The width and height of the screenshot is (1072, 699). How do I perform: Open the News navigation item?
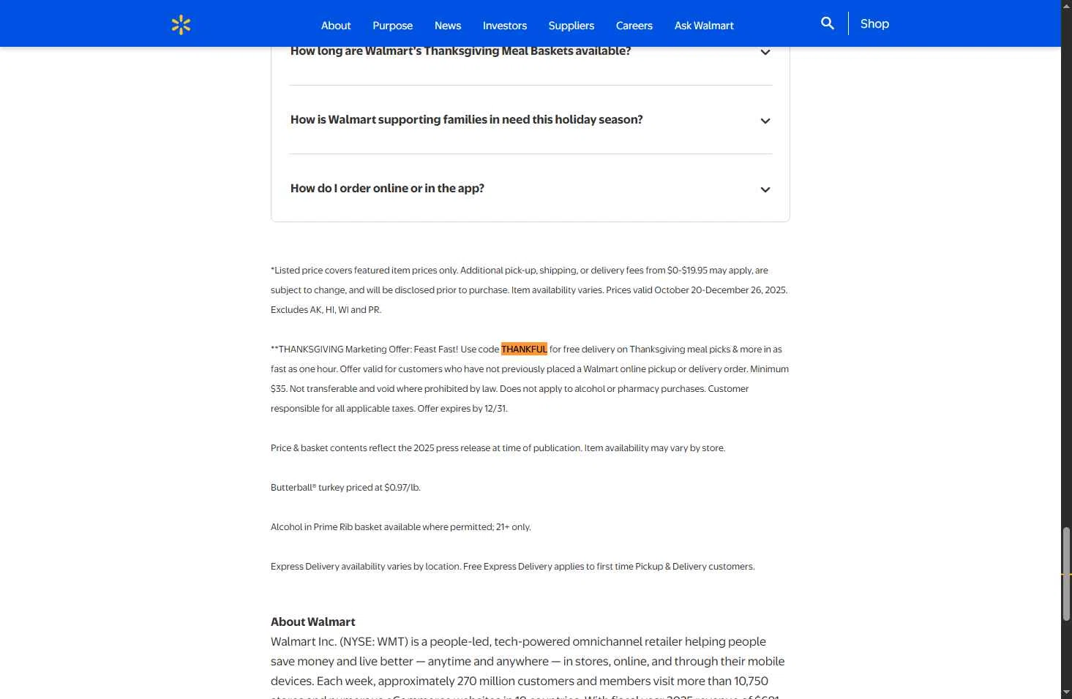click(x=448, y=26)
